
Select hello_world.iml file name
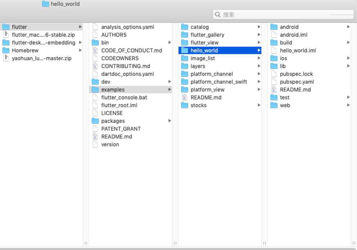298,50
